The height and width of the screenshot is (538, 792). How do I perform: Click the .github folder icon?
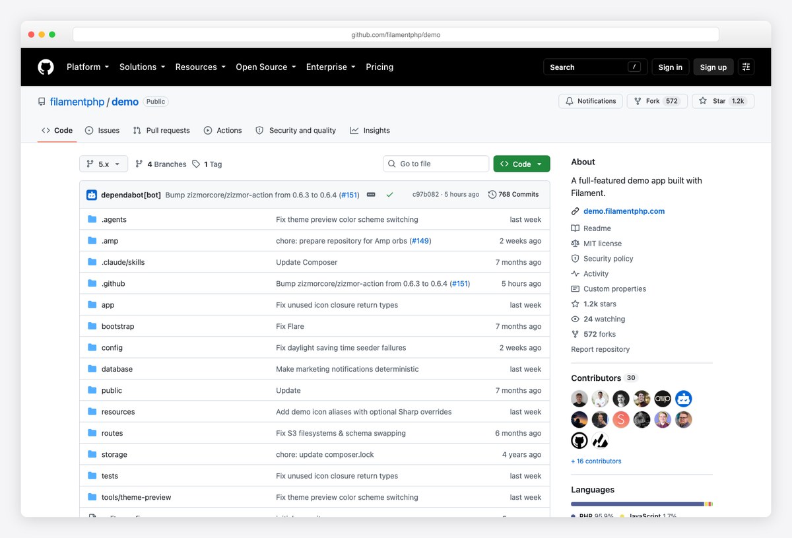(92, 283)
